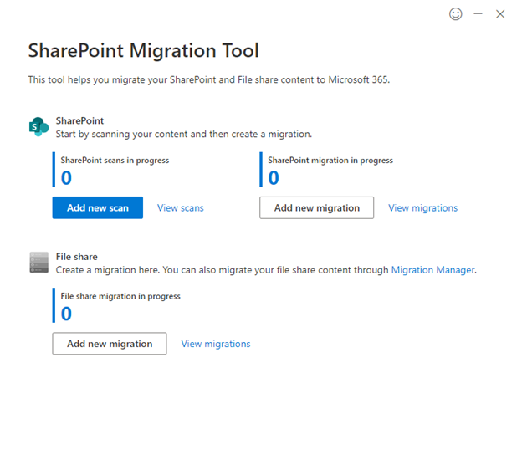Open the View scans link
522x460 pixels.
(x=180, y=208)
